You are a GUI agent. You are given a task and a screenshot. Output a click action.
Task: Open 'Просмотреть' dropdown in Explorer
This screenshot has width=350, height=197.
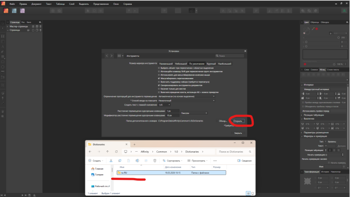tap(198, 161)
